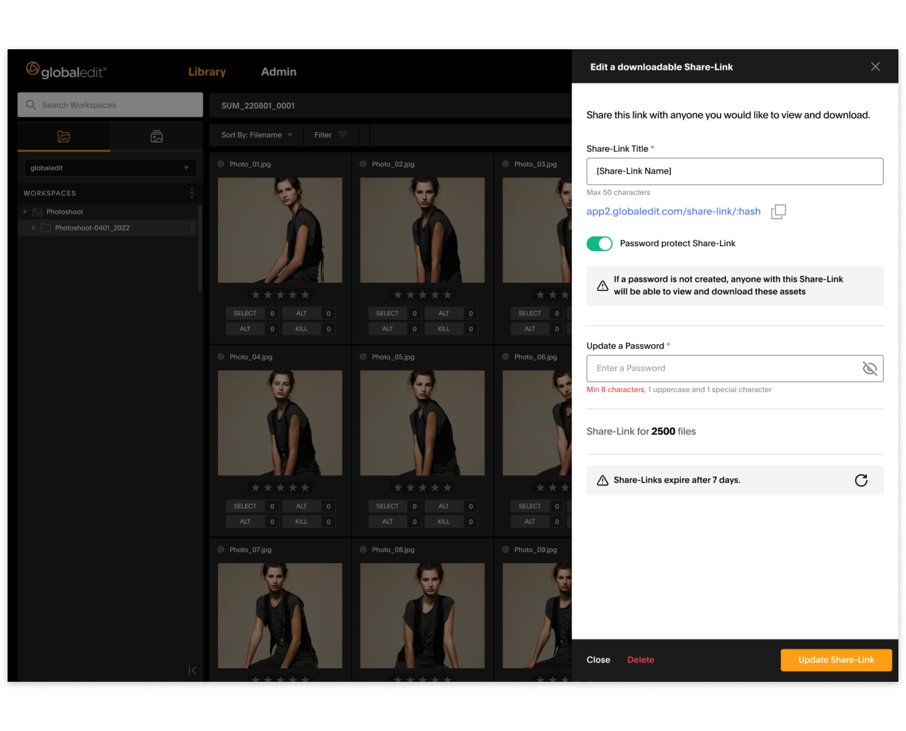Click the Close text button
The image size is (906, 731).
598,660
